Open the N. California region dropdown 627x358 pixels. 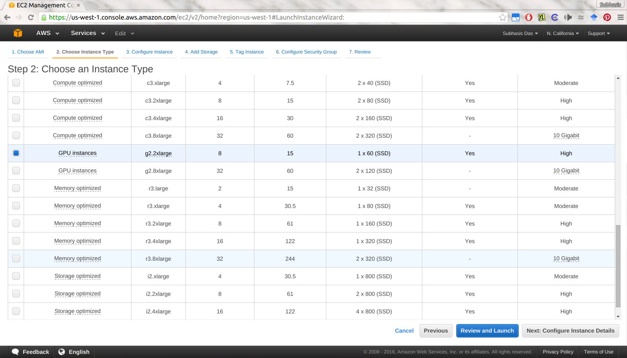(562, 34)
